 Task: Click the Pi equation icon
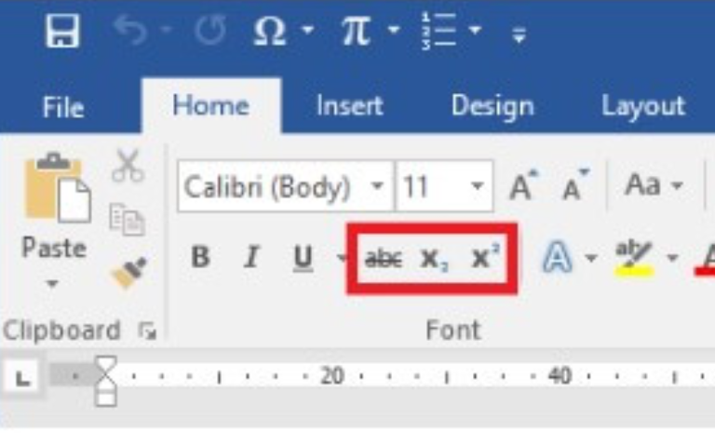[x=356, y=31]
